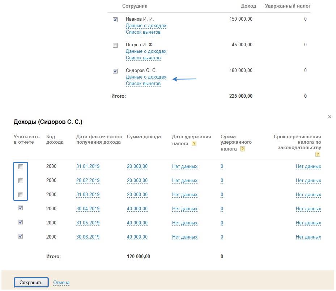This screenshot has width=336, height=291.
Task: Open 'Данные о доходах' for Петров И. Ф.
Action: coord(146,51)
